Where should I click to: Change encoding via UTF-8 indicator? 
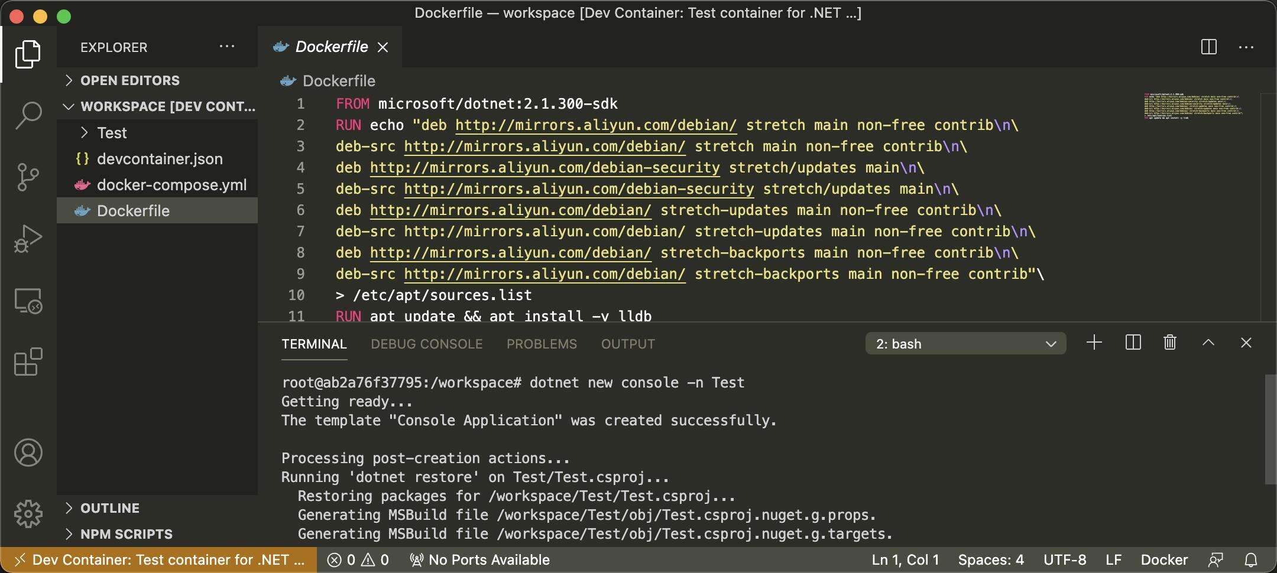pos(1065,559)
